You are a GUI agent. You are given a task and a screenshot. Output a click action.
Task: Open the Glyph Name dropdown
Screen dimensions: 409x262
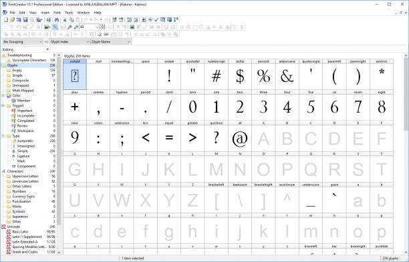click(x=111, y=42)
